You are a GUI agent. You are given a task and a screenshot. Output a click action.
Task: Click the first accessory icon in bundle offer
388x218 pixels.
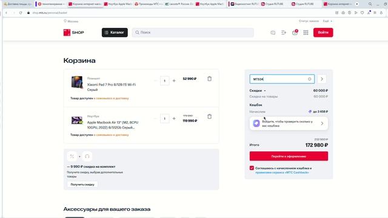(x=72, y=156)
